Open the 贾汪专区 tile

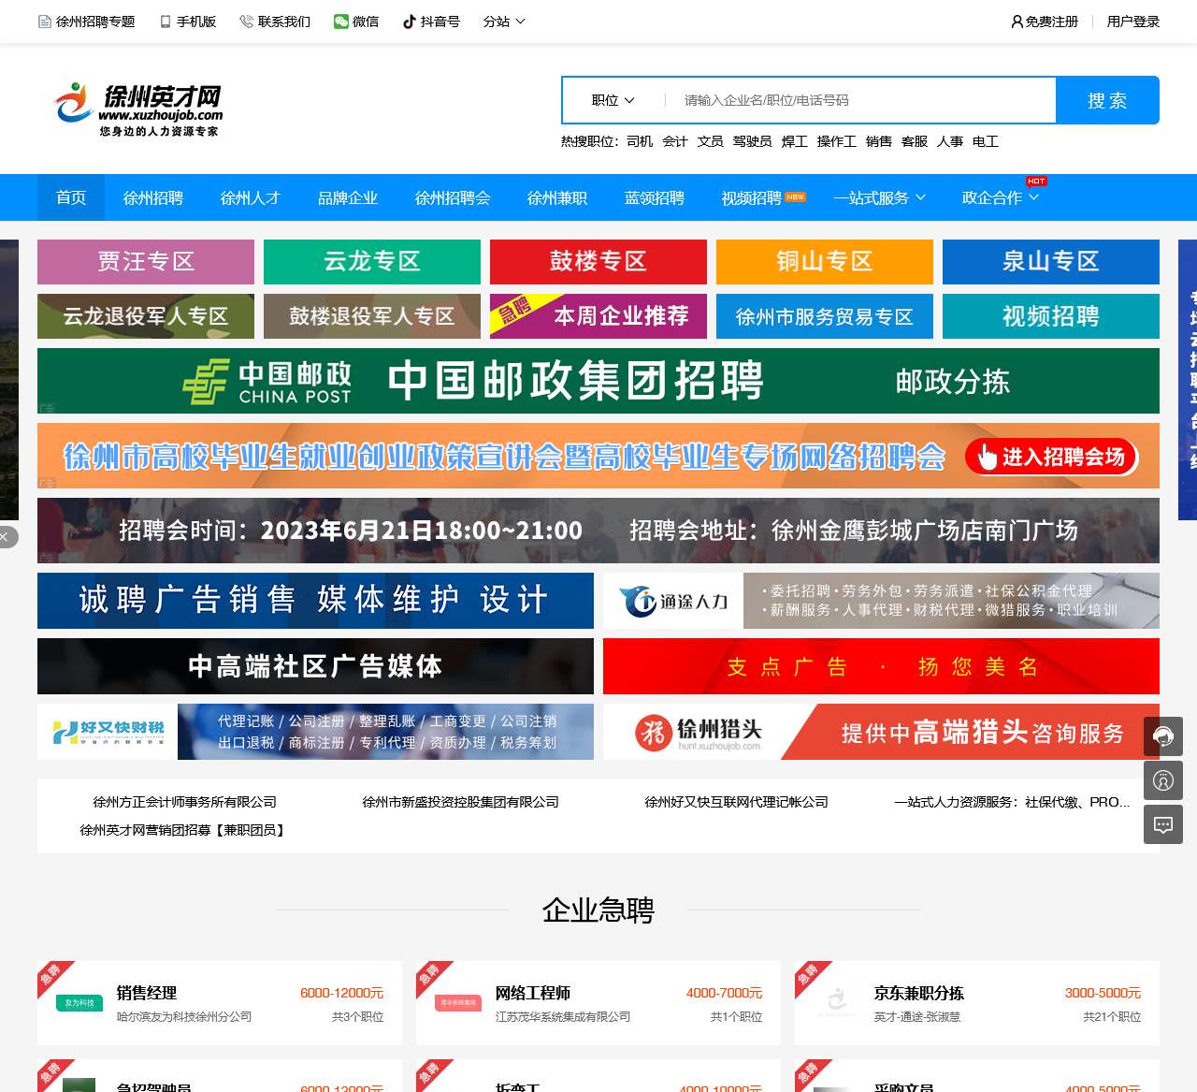(x=146, y=262)
